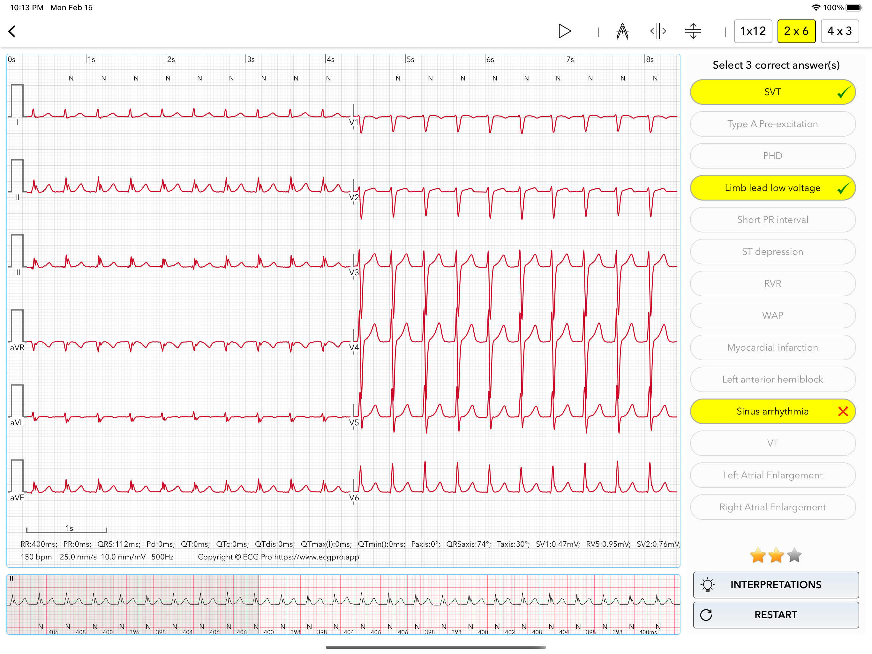872x654 pixels.
Task: Toggle the Sinus arrhythmia answer
Action: click(x=772, y=411)
